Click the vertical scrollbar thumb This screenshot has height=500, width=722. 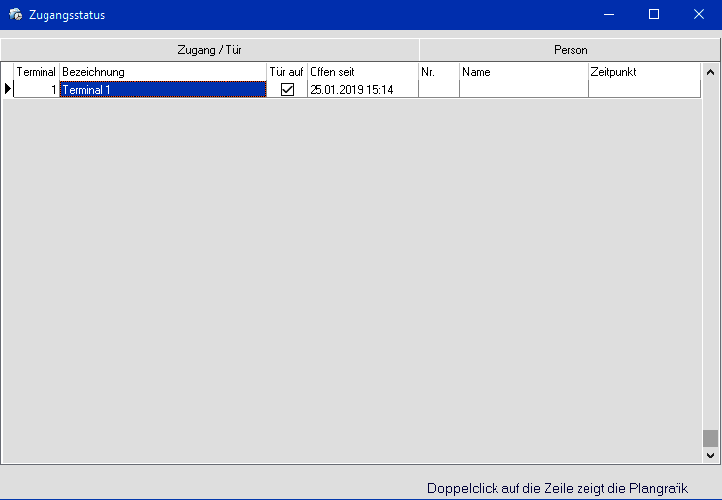710,438
